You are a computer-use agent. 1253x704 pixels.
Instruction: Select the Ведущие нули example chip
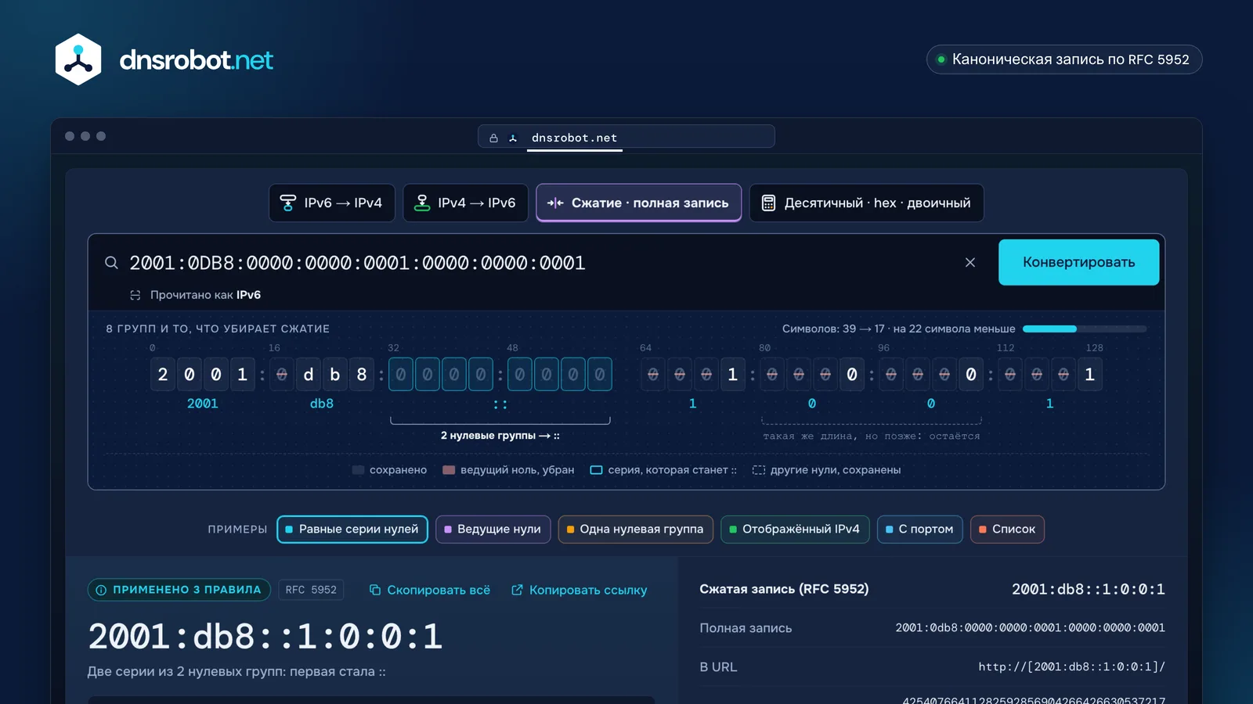(493, 529)
